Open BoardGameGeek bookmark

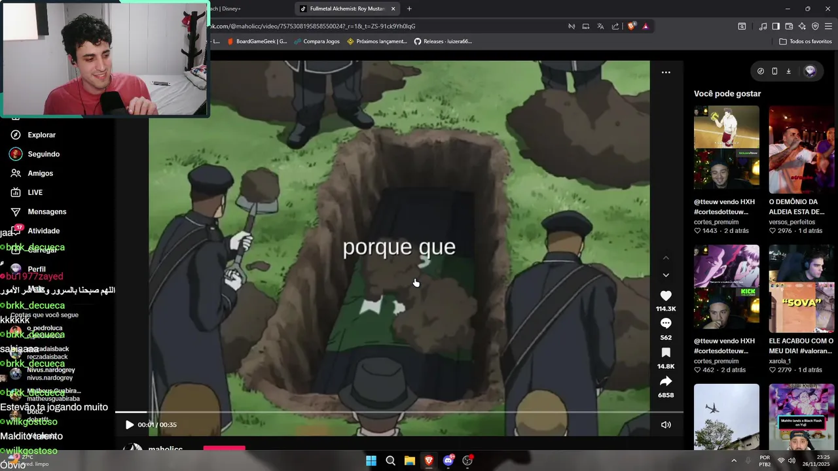[x=257, y=41]
